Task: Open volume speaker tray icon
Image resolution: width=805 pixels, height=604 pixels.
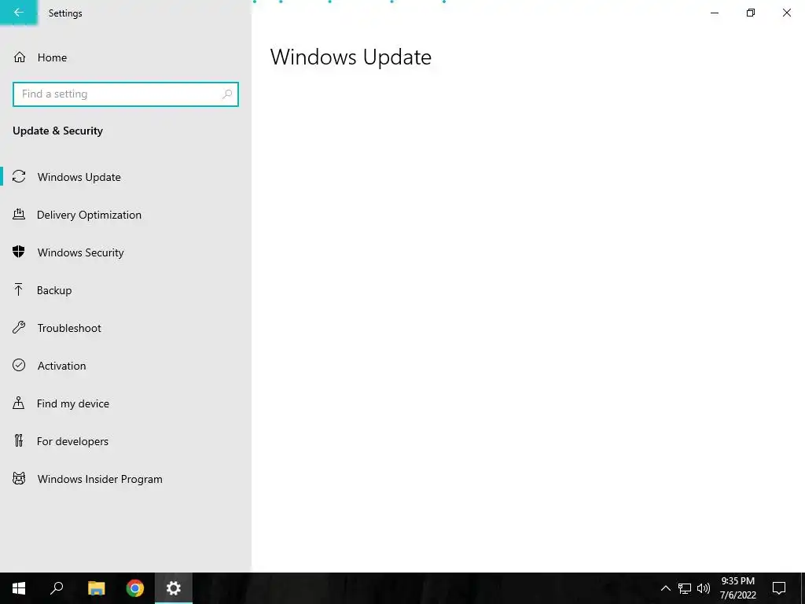Action: (704, 588)
